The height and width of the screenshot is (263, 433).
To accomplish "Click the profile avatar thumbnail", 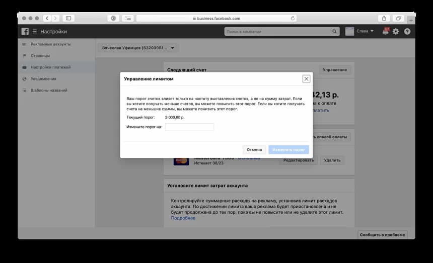I will tap(349, 31).
